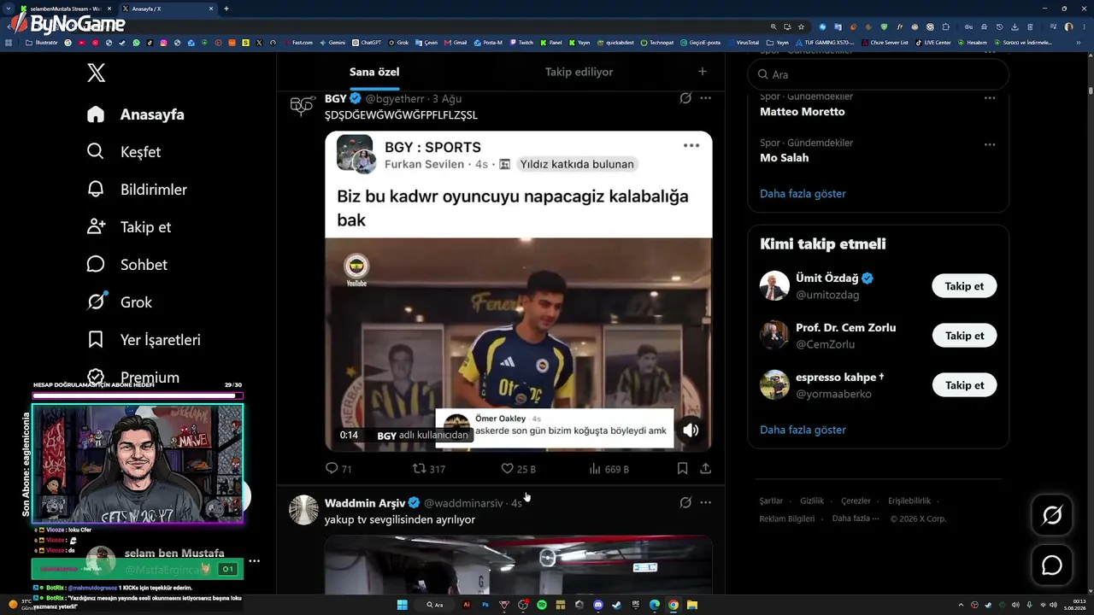Viewport: 1094px width, 615px height.
Task: Open the Şartlar footer link
Action: click(771, 501)
